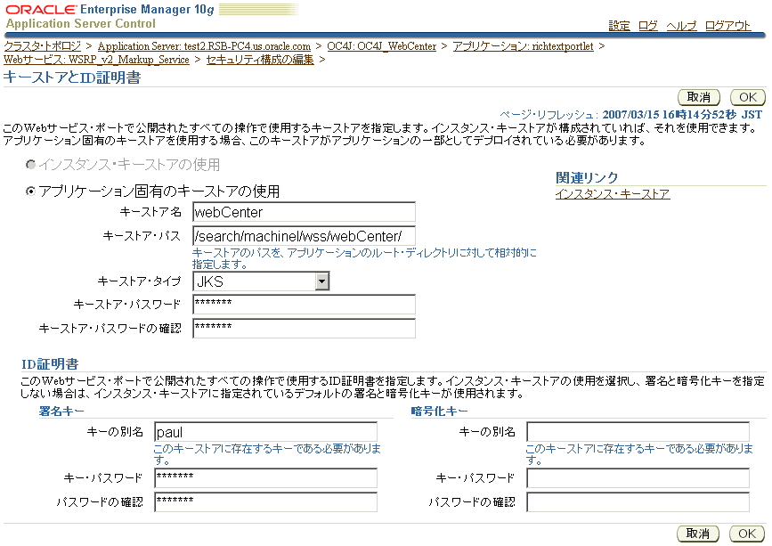
Task: Click the ORACLE Enterprise Manager 10g logo
Action: coord(110,10)
